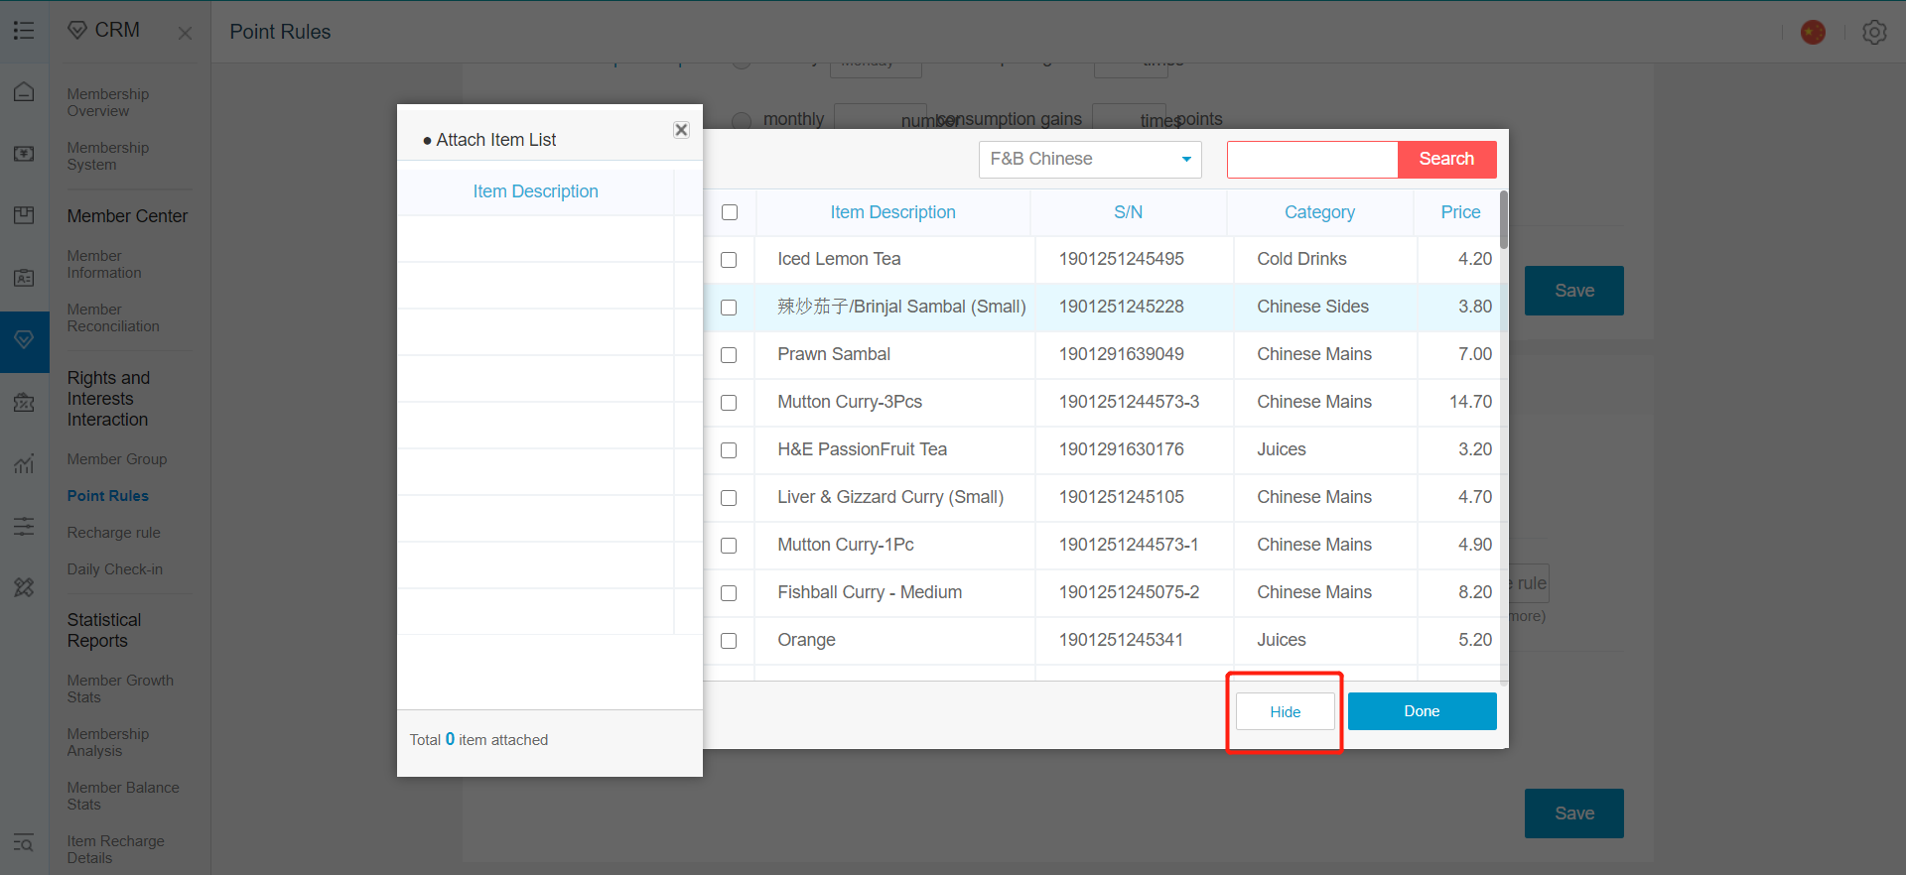The width and height of the screenshot is (1906, 875).
Task: Open the search list icon at rail bottom
Action: coord(24,843)
